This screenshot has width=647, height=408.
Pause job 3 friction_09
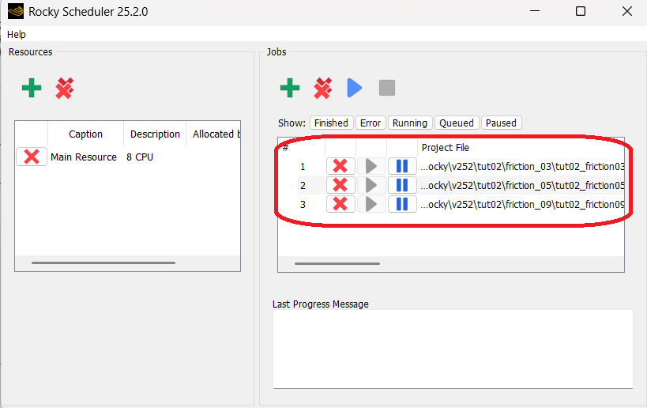402,204
